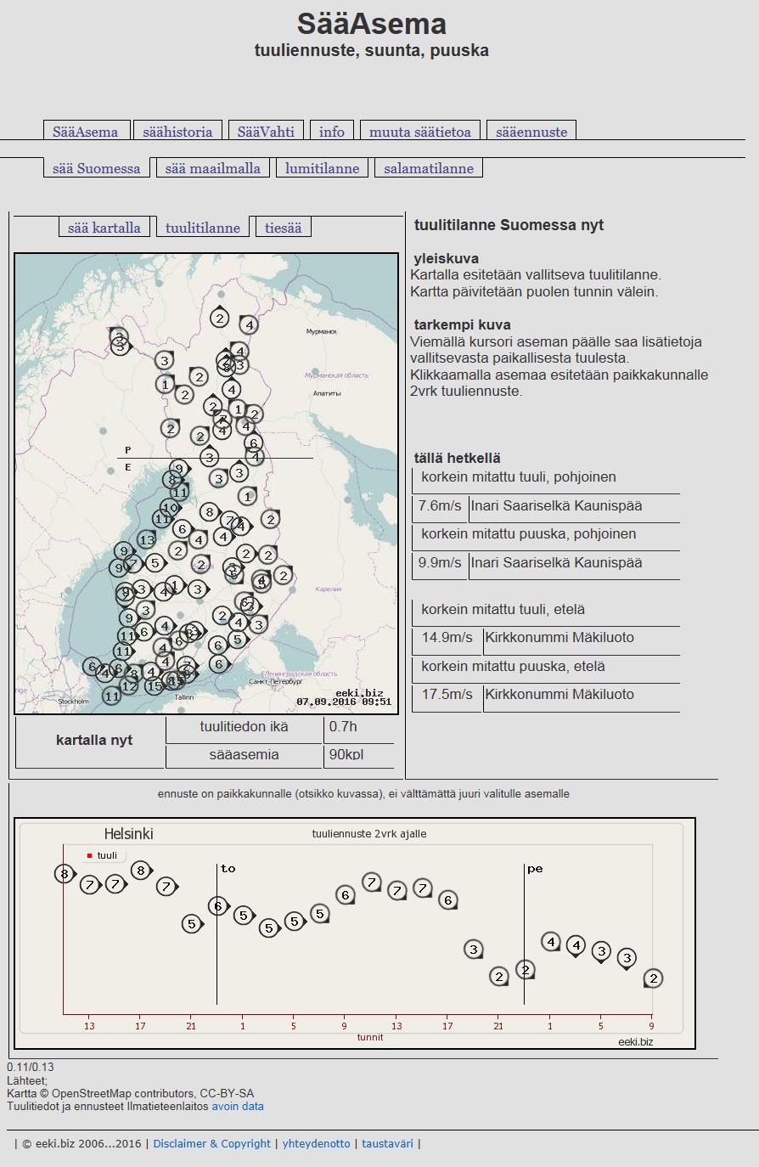Click forecast marker 6 above second-day hour 9
Viewport: 759px width, 1167px height.
345,894
